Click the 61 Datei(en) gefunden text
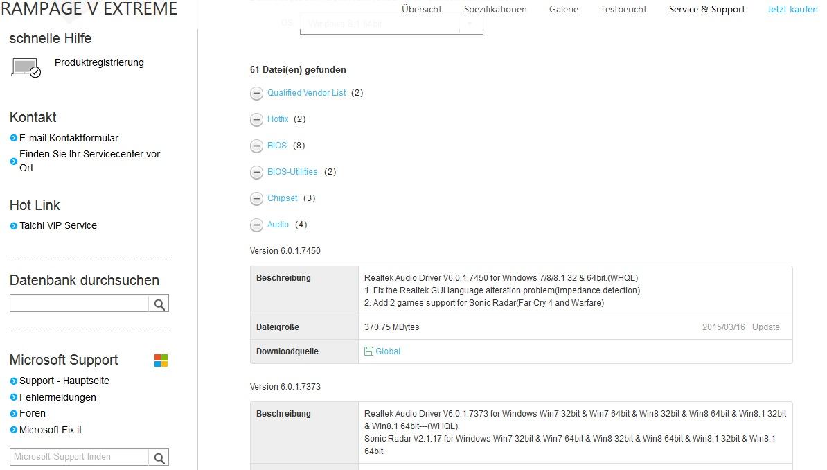 pyautogui.click(x=298, y=70)
